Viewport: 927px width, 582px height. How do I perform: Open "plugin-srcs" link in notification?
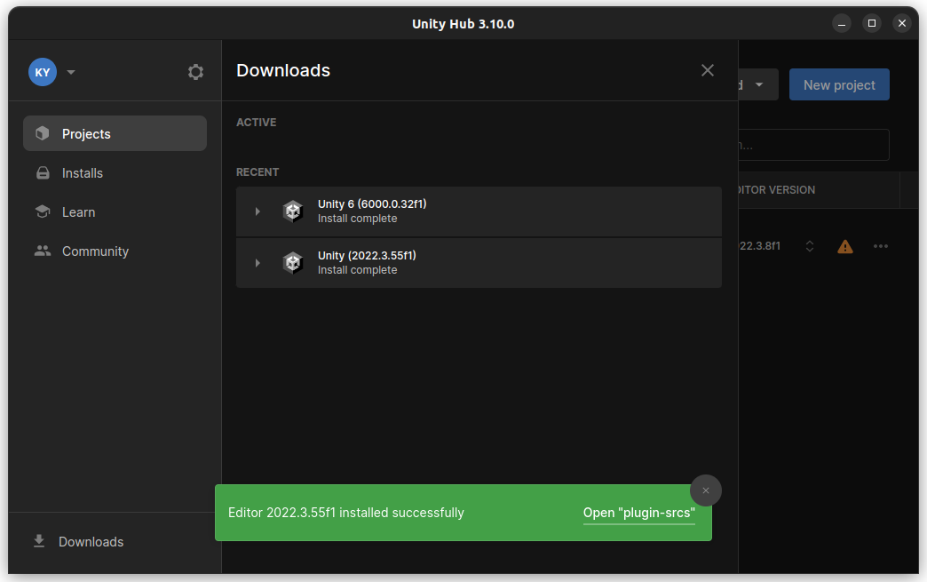[638, 513]
